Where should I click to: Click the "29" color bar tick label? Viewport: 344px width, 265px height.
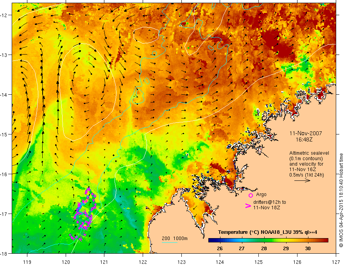[286, 248]
